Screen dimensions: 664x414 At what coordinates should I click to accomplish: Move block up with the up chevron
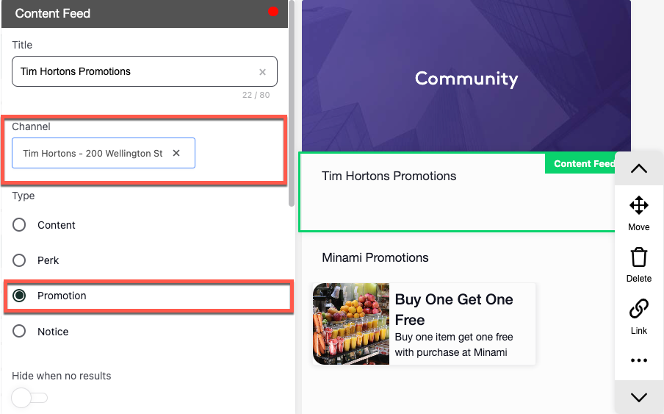[638, 168]
